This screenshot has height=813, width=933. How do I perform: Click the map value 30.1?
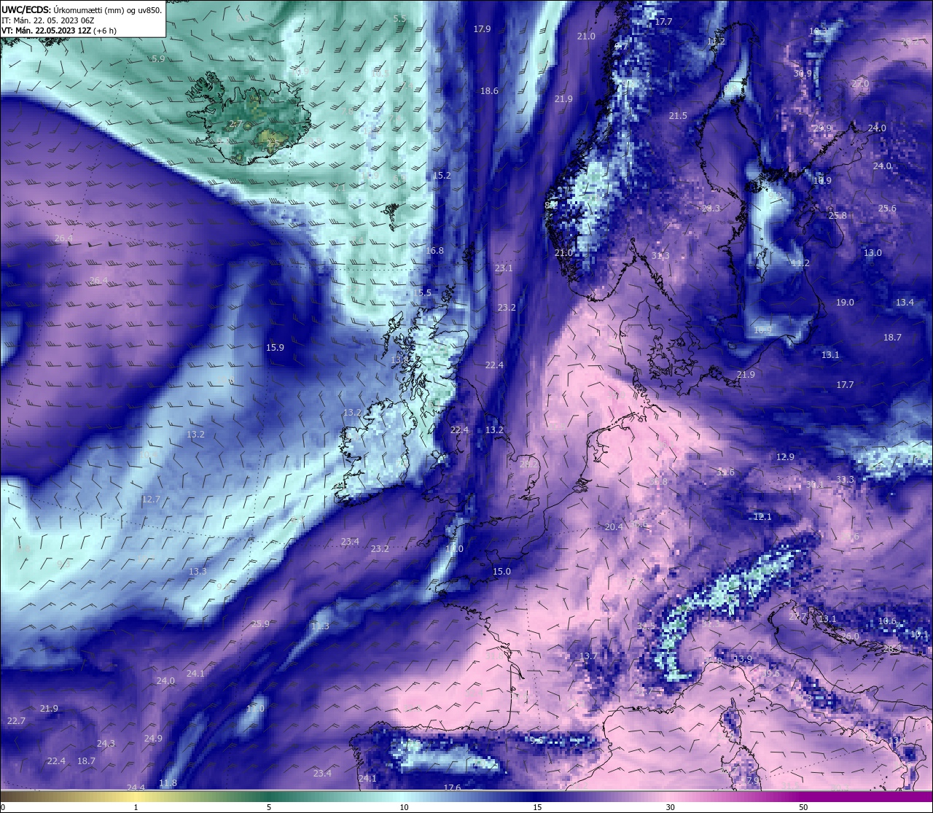pyautogui.click(x=815, y=485)
